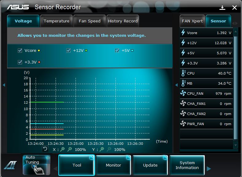Click the +12V lightning bolt icon
Viewport: 242px width, 177px height.
[183, 43]
